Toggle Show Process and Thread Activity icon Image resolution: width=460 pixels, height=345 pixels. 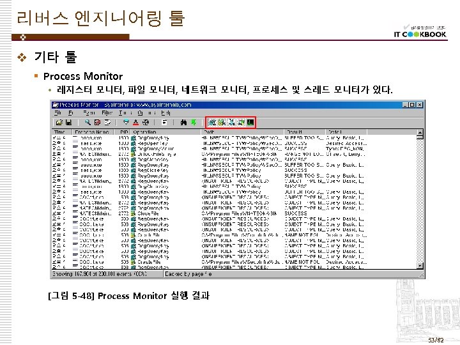tap(241, 122)
